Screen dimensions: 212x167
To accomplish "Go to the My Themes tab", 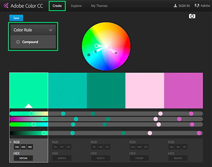I will pos(99,6).
